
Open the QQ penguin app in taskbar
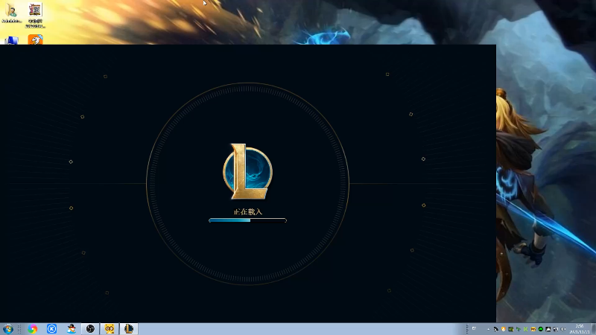click(71, 328)
